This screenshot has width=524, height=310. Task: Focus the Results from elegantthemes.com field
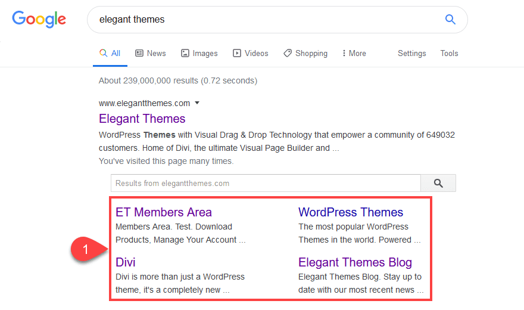click(x=266, y=183)
